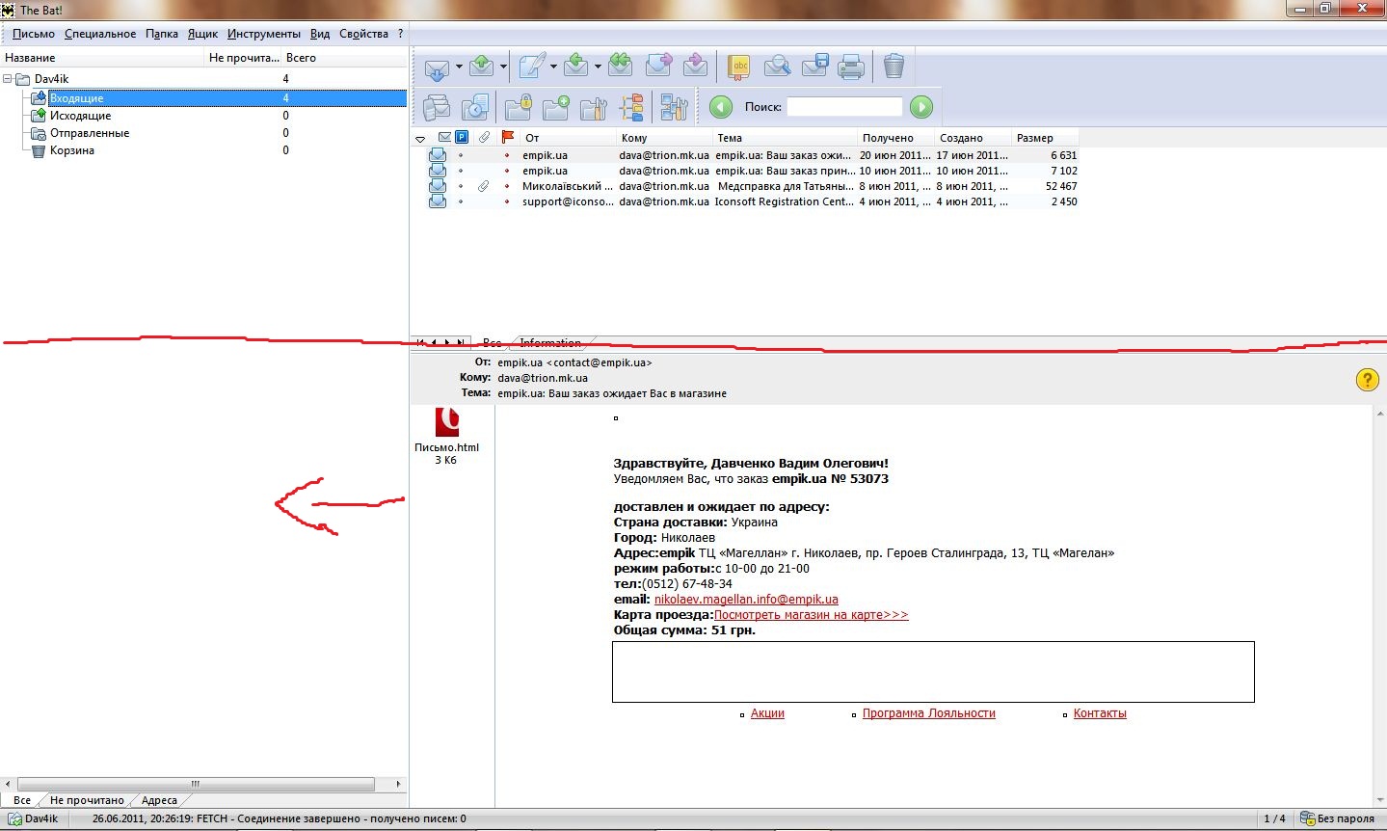Switch to the Все tab below folder tree
The height and width of the screenshot is (831, 1387).
point(22,800)
